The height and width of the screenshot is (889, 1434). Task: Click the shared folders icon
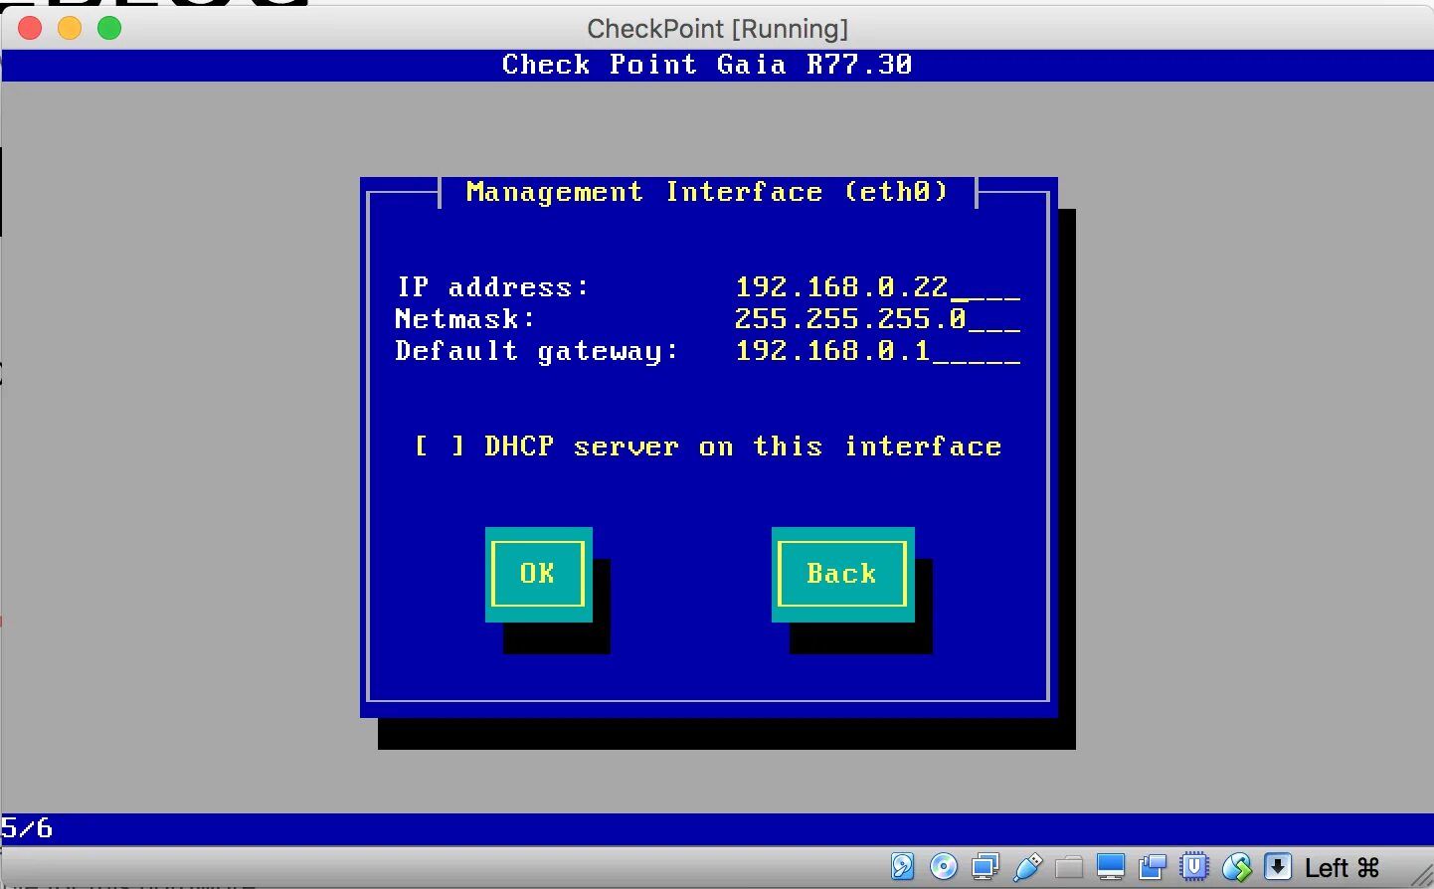1069,867
